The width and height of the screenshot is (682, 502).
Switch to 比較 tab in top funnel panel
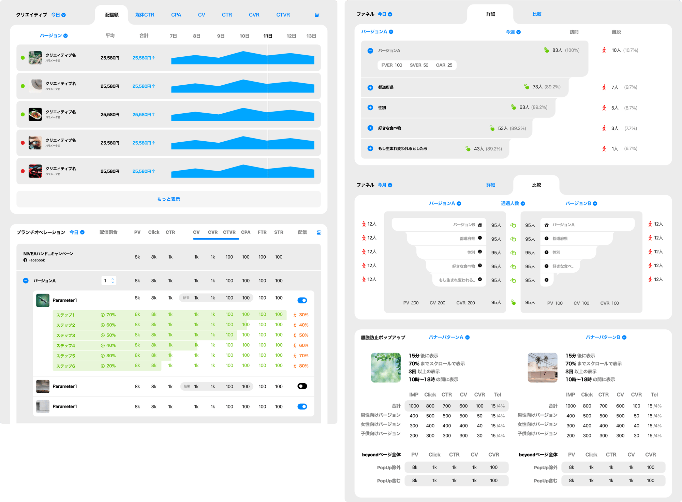pyautogui.click(x=537, y=14)
